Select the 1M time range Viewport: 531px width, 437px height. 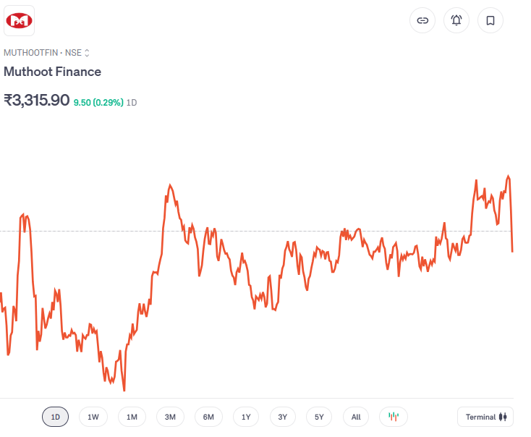132,417
